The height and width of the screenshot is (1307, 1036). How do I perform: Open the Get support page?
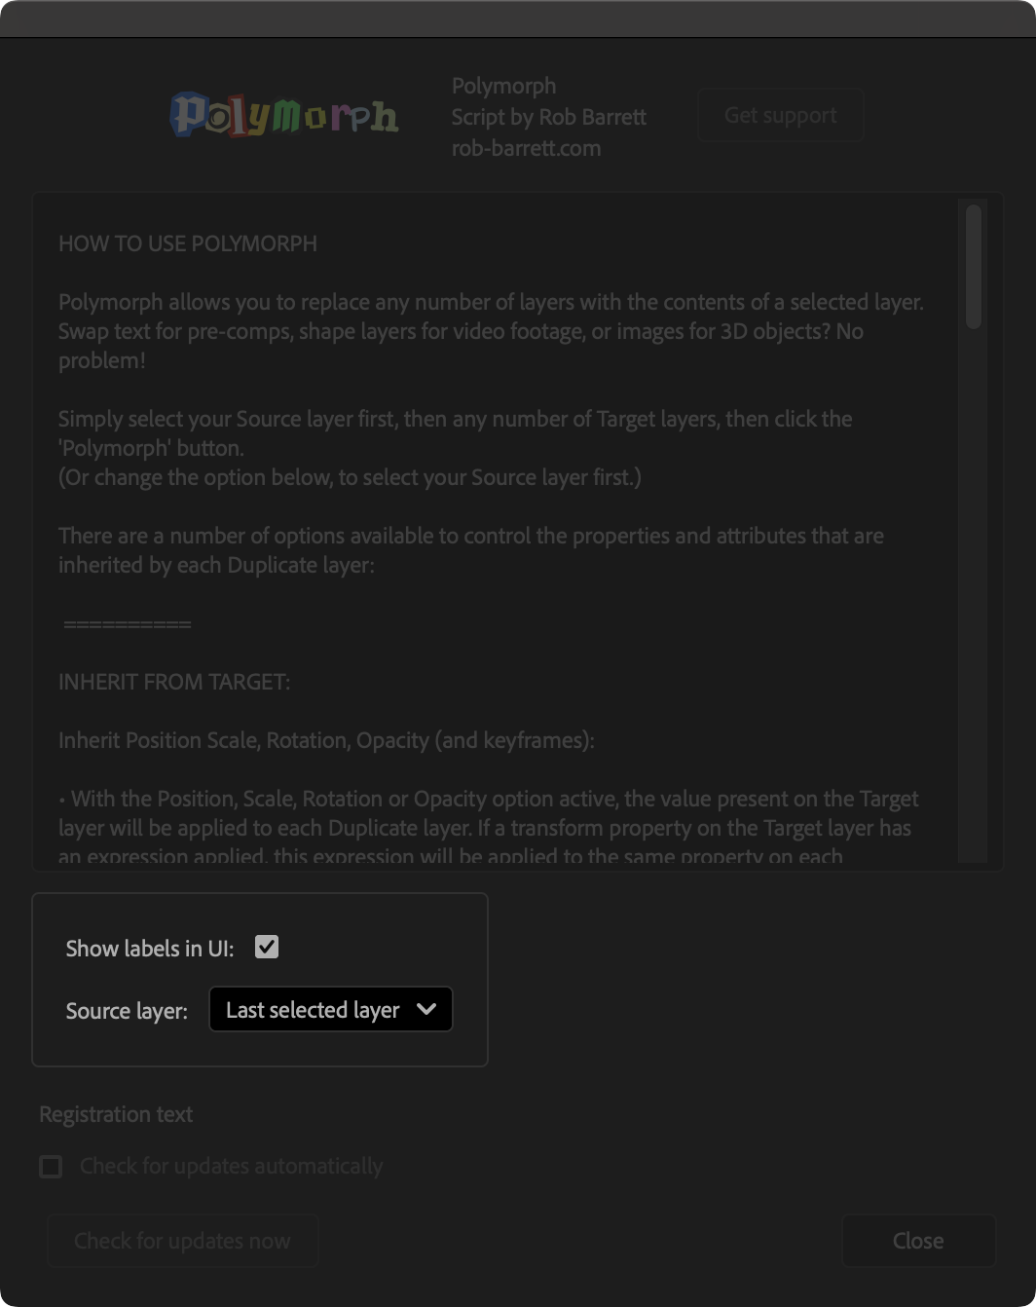tap(780, 115)
